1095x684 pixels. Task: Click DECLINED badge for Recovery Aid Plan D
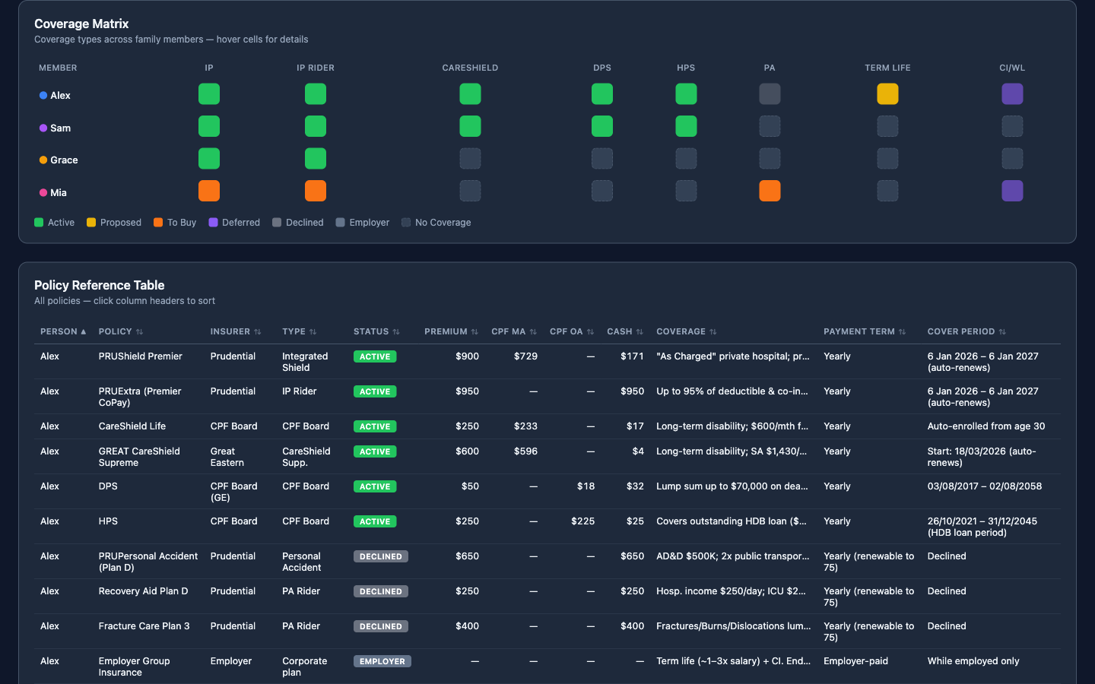coord(380,591)
